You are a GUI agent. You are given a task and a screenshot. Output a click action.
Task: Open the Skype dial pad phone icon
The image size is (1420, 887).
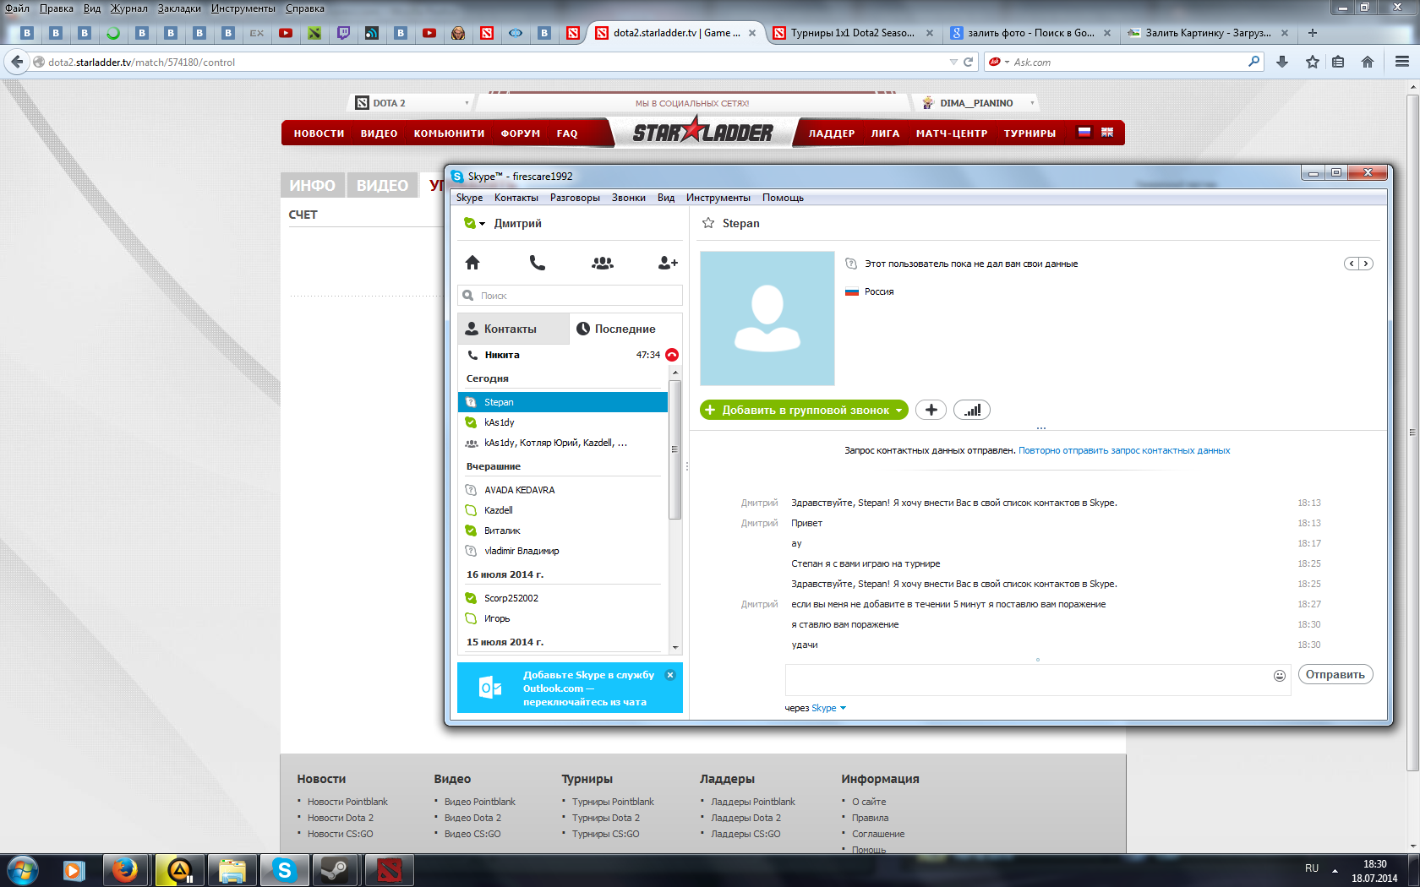537,263
